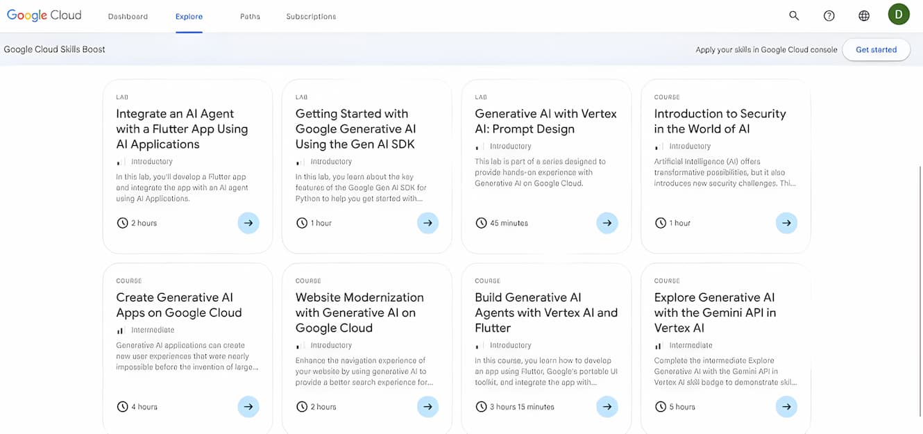Click arrow on Explore Generative AI Gemini card

pyautogui.click(x=786, y=407)
